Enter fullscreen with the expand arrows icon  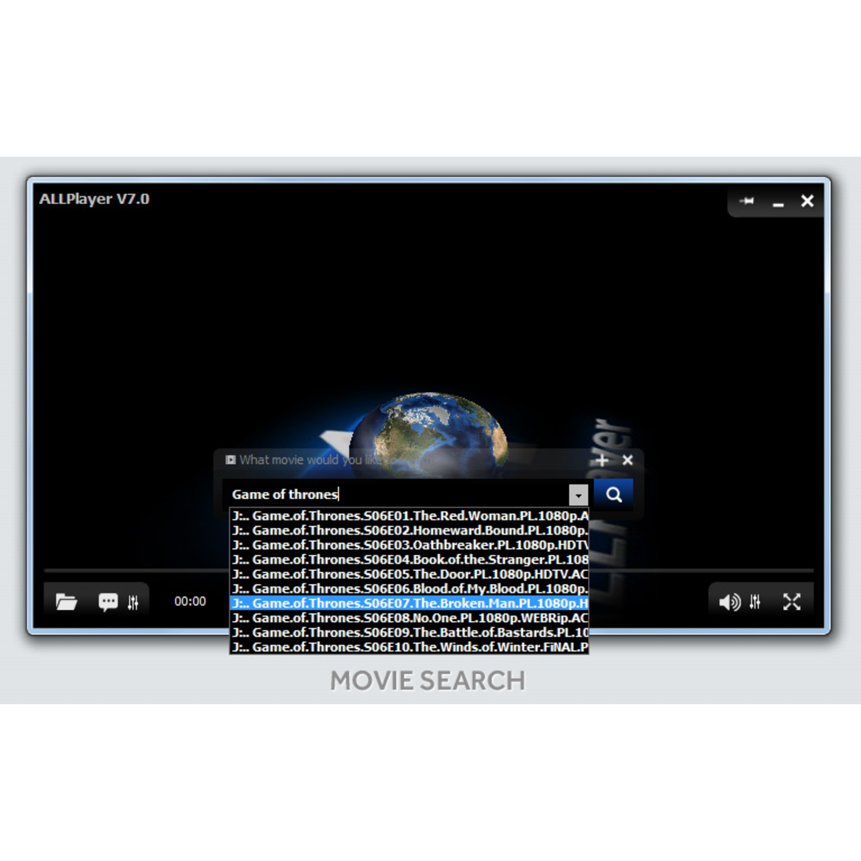[x=792, y=602]
